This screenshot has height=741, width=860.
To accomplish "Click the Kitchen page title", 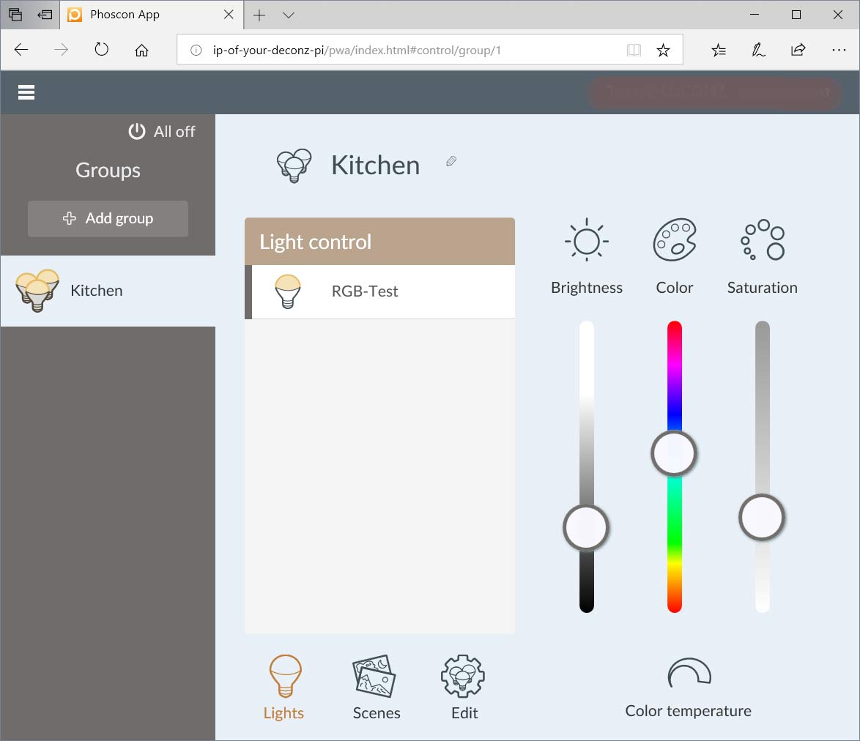I will coord(376,165).
